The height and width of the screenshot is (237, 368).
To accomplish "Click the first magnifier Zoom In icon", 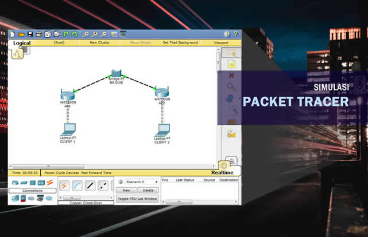I will pos(85,34).
